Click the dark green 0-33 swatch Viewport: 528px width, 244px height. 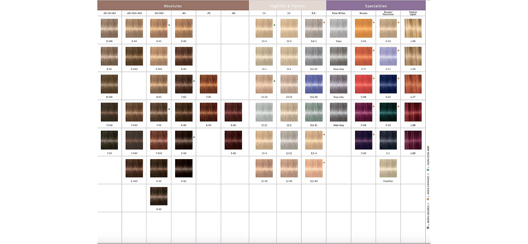click(x=388, y=112)
